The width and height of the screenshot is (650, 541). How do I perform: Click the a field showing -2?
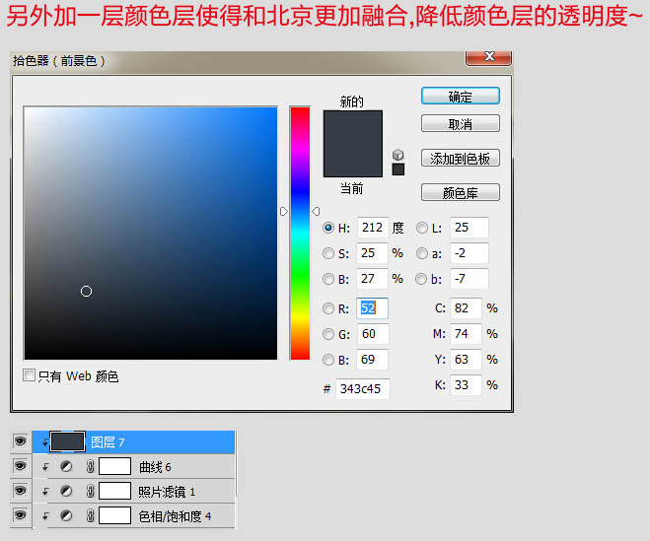(469, 253)
